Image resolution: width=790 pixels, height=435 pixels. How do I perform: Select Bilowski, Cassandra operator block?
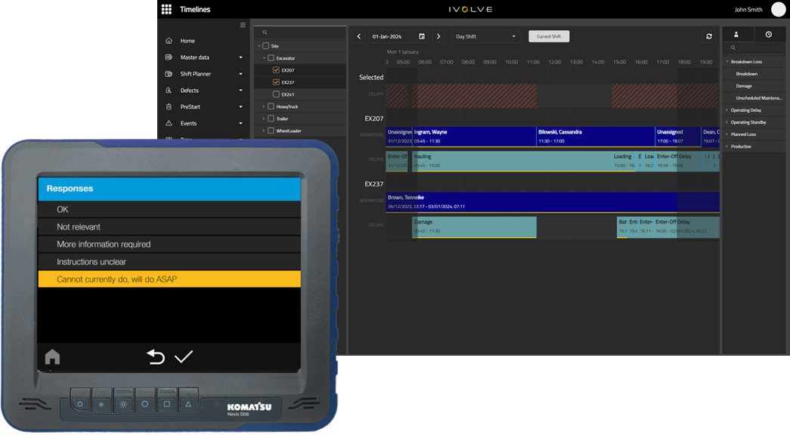pos(596,137)
